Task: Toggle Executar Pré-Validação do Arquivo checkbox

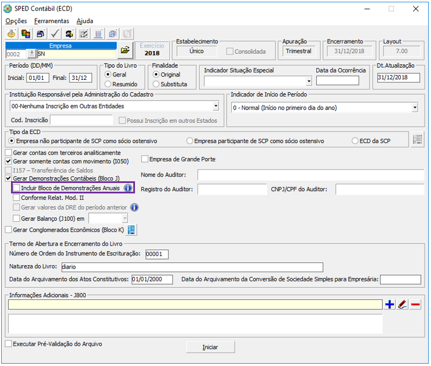Action: (x=8, y=344)
